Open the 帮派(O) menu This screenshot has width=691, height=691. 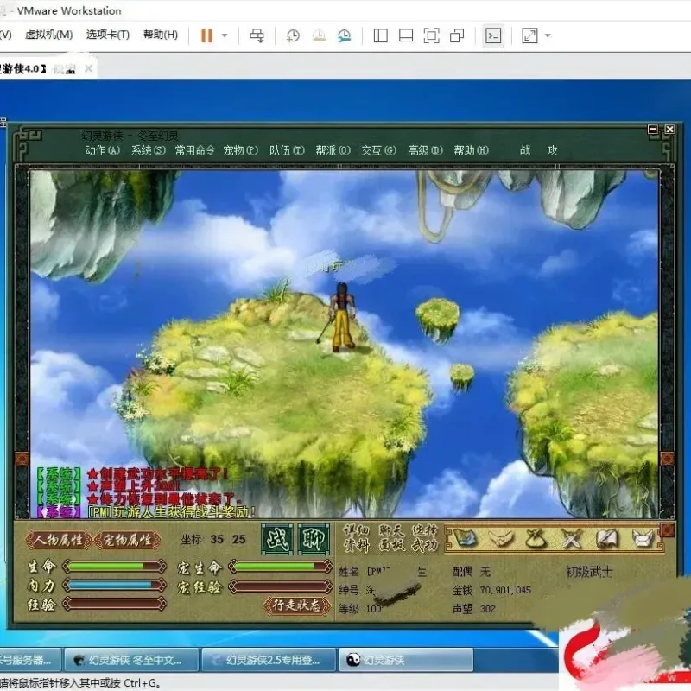click(333, 150)
